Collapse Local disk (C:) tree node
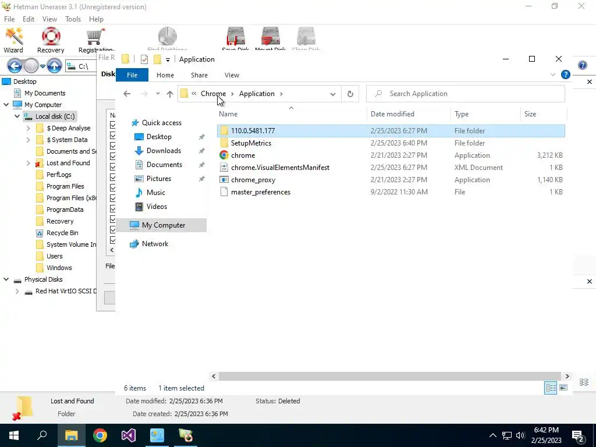The width and height of the screenshot is (596, 447). tap(17, 116)
